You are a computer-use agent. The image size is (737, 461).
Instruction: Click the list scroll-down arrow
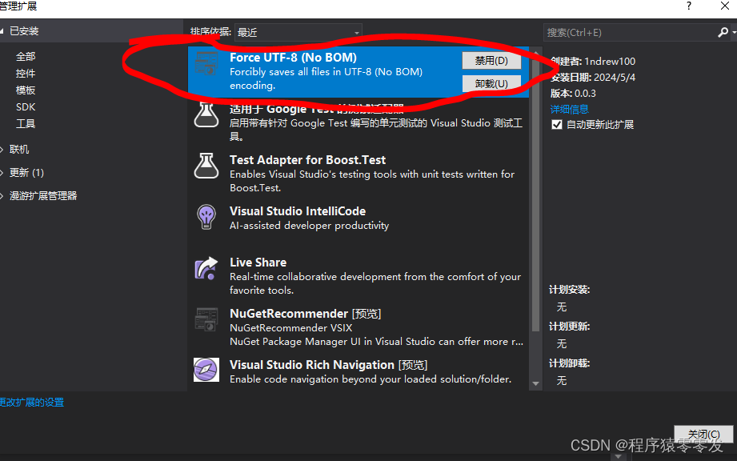coord(535,384)
